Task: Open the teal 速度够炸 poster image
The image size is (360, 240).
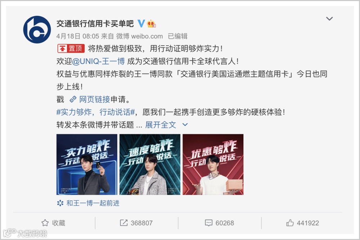Action: (x=150, y=164)
